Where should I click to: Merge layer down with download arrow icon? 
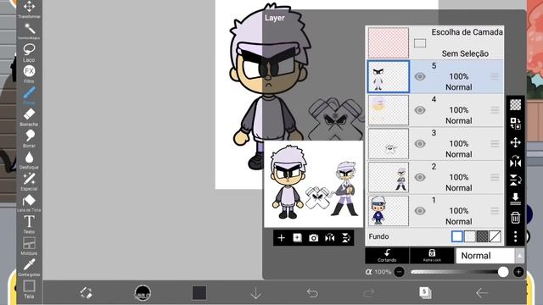point(515,199)
